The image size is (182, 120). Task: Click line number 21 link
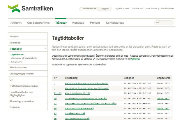coord(55,103)
